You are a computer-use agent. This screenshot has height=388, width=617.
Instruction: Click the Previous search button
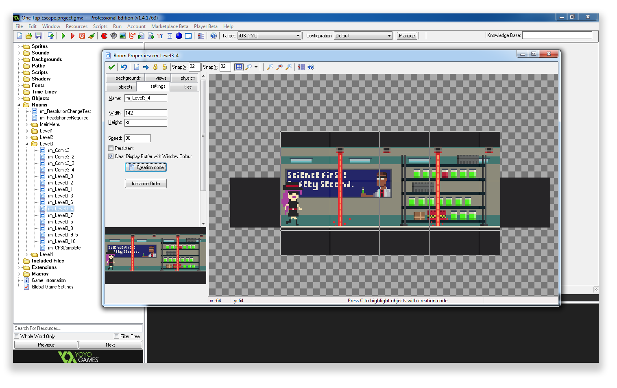pyautogui.click(x=46, y=345)
